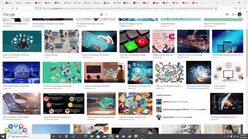Viewport: 248px width, 139px height.
Task: Launch Visual Studio Code from taskbar
Action: pos(73,136)
